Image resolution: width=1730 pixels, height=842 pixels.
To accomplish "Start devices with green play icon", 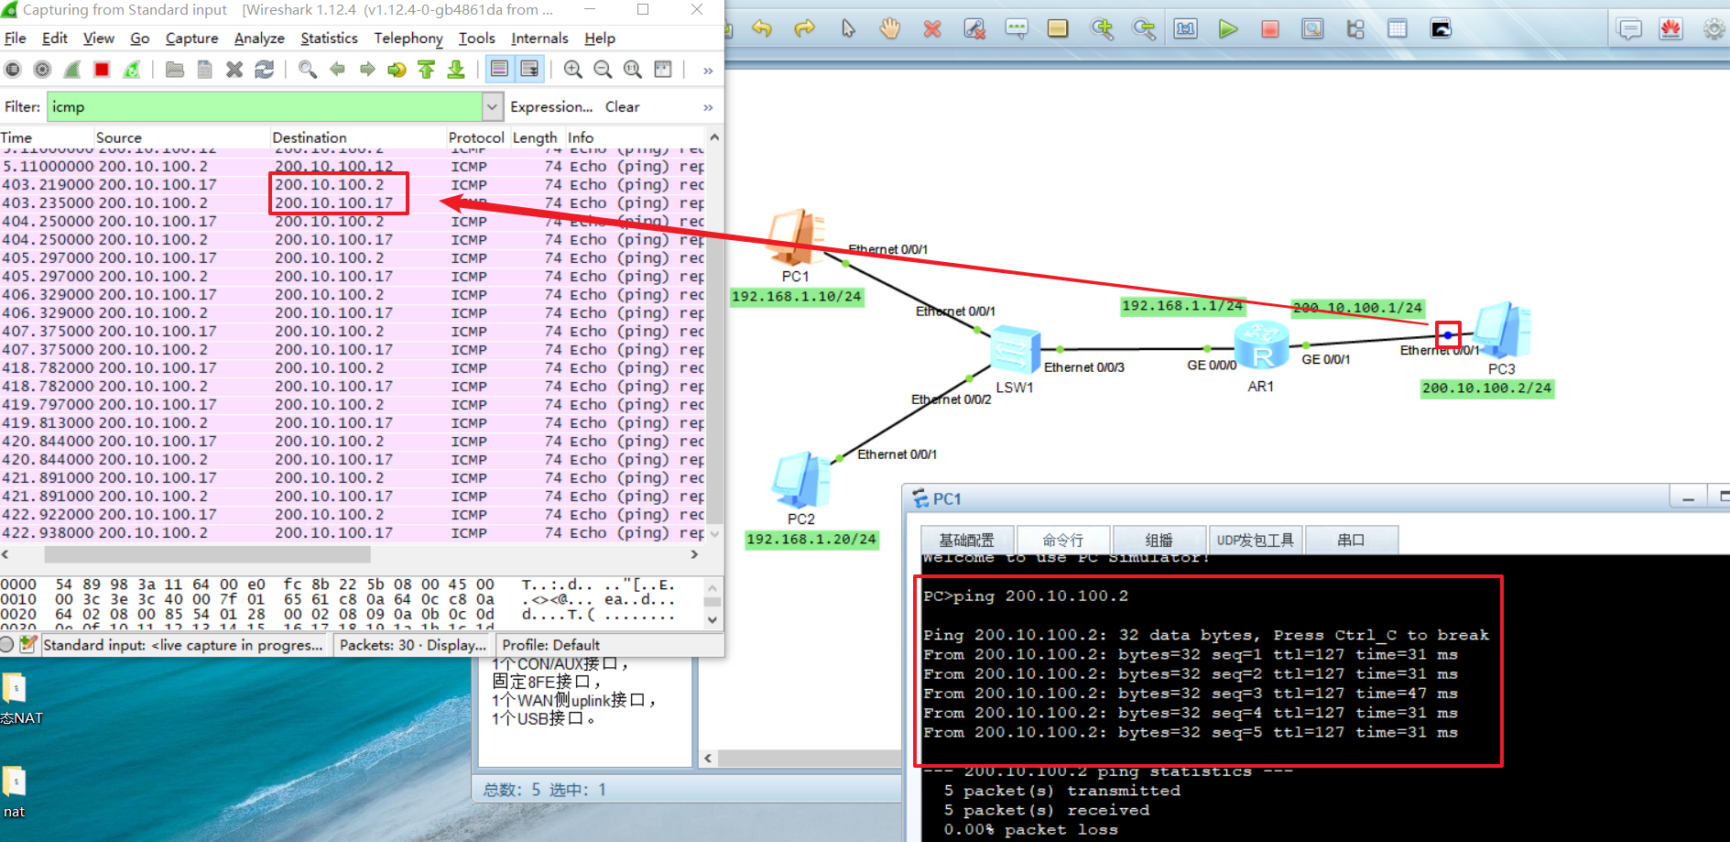I will pos(1228,29).
